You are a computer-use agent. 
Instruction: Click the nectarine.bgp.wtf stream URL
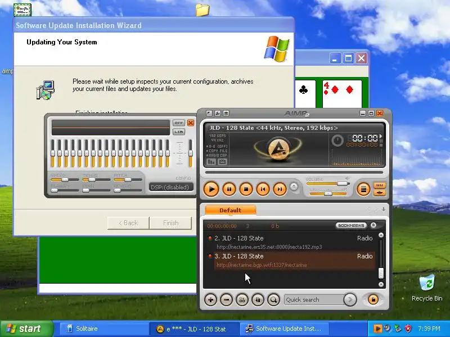[x=262, y=265]
